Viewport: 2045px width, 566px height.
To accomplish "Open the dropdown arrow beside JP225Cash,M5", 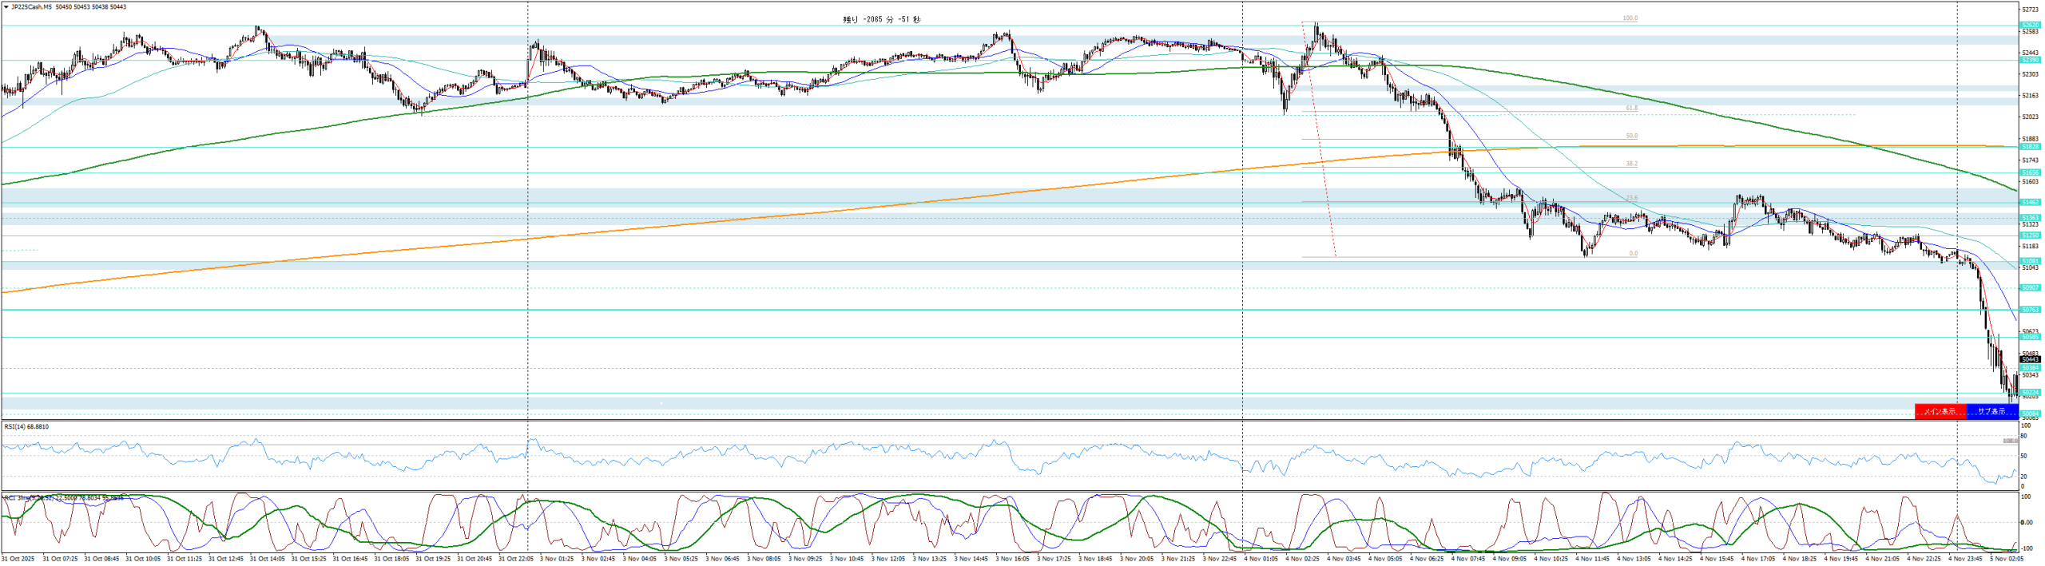I will 6,7.
